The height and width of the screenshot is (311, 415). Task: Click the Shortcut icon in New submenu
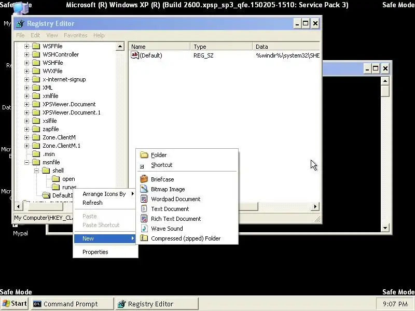pyautogui.click(x=142, y=166)
